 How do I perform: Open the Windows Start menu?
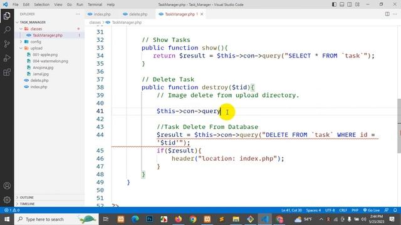point(7,219)
